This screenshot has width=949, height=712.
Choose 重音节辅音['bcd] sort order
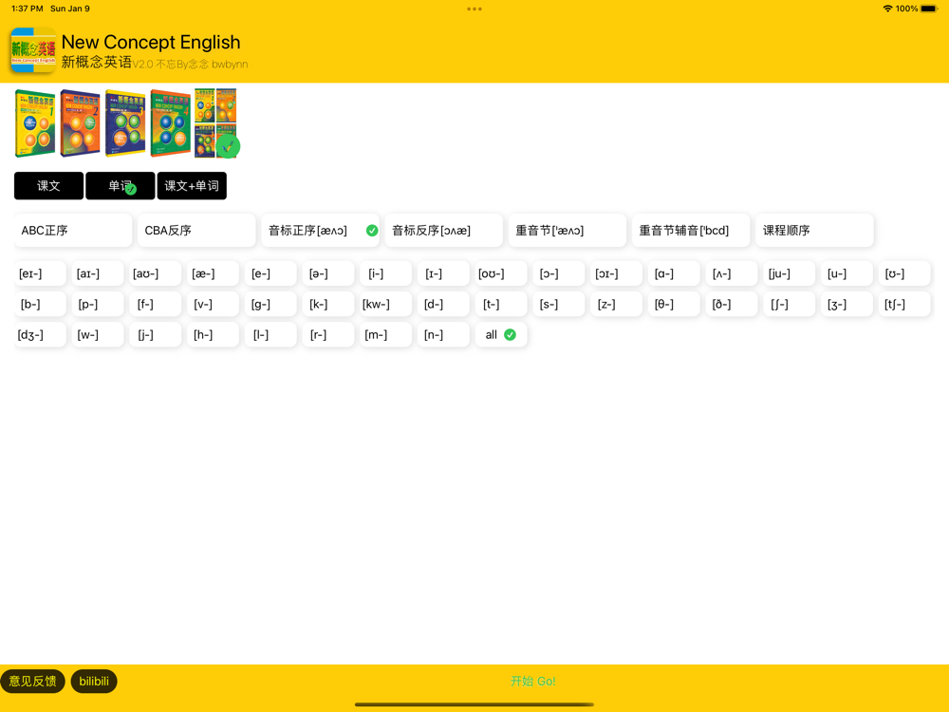pos(691,230)
